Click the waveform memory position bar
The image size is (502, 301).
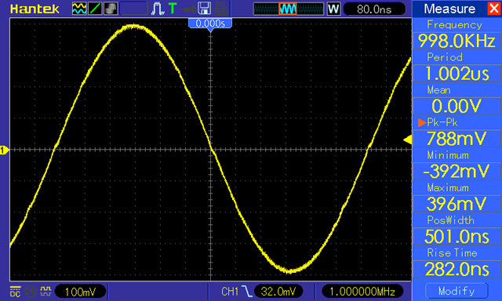(289, 9)
